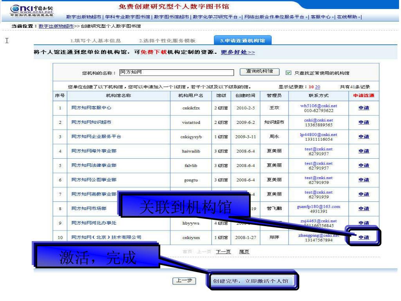Click 申请 for 同方知网高教事业部 row
401x301 pixels.
pyautogui.click(x=364, y=194)
